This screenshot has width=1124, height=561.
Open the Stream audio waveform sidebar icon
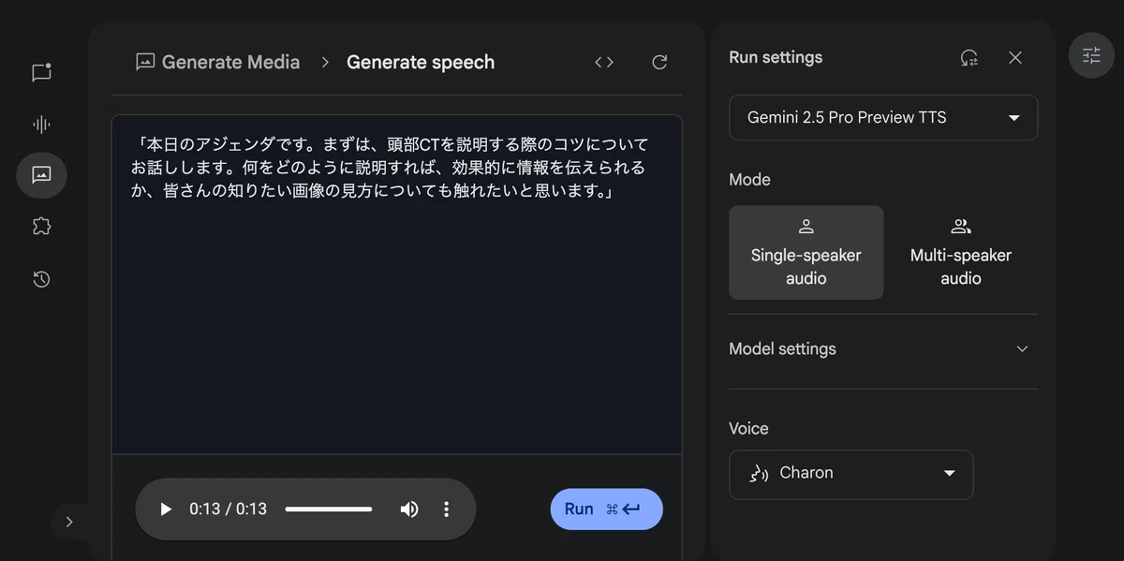click(41, 125)
